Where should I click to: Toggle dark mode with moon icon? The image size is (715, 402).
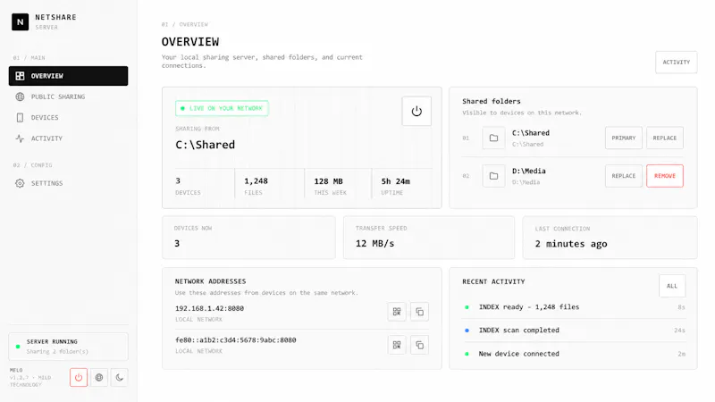pos(120,377)
